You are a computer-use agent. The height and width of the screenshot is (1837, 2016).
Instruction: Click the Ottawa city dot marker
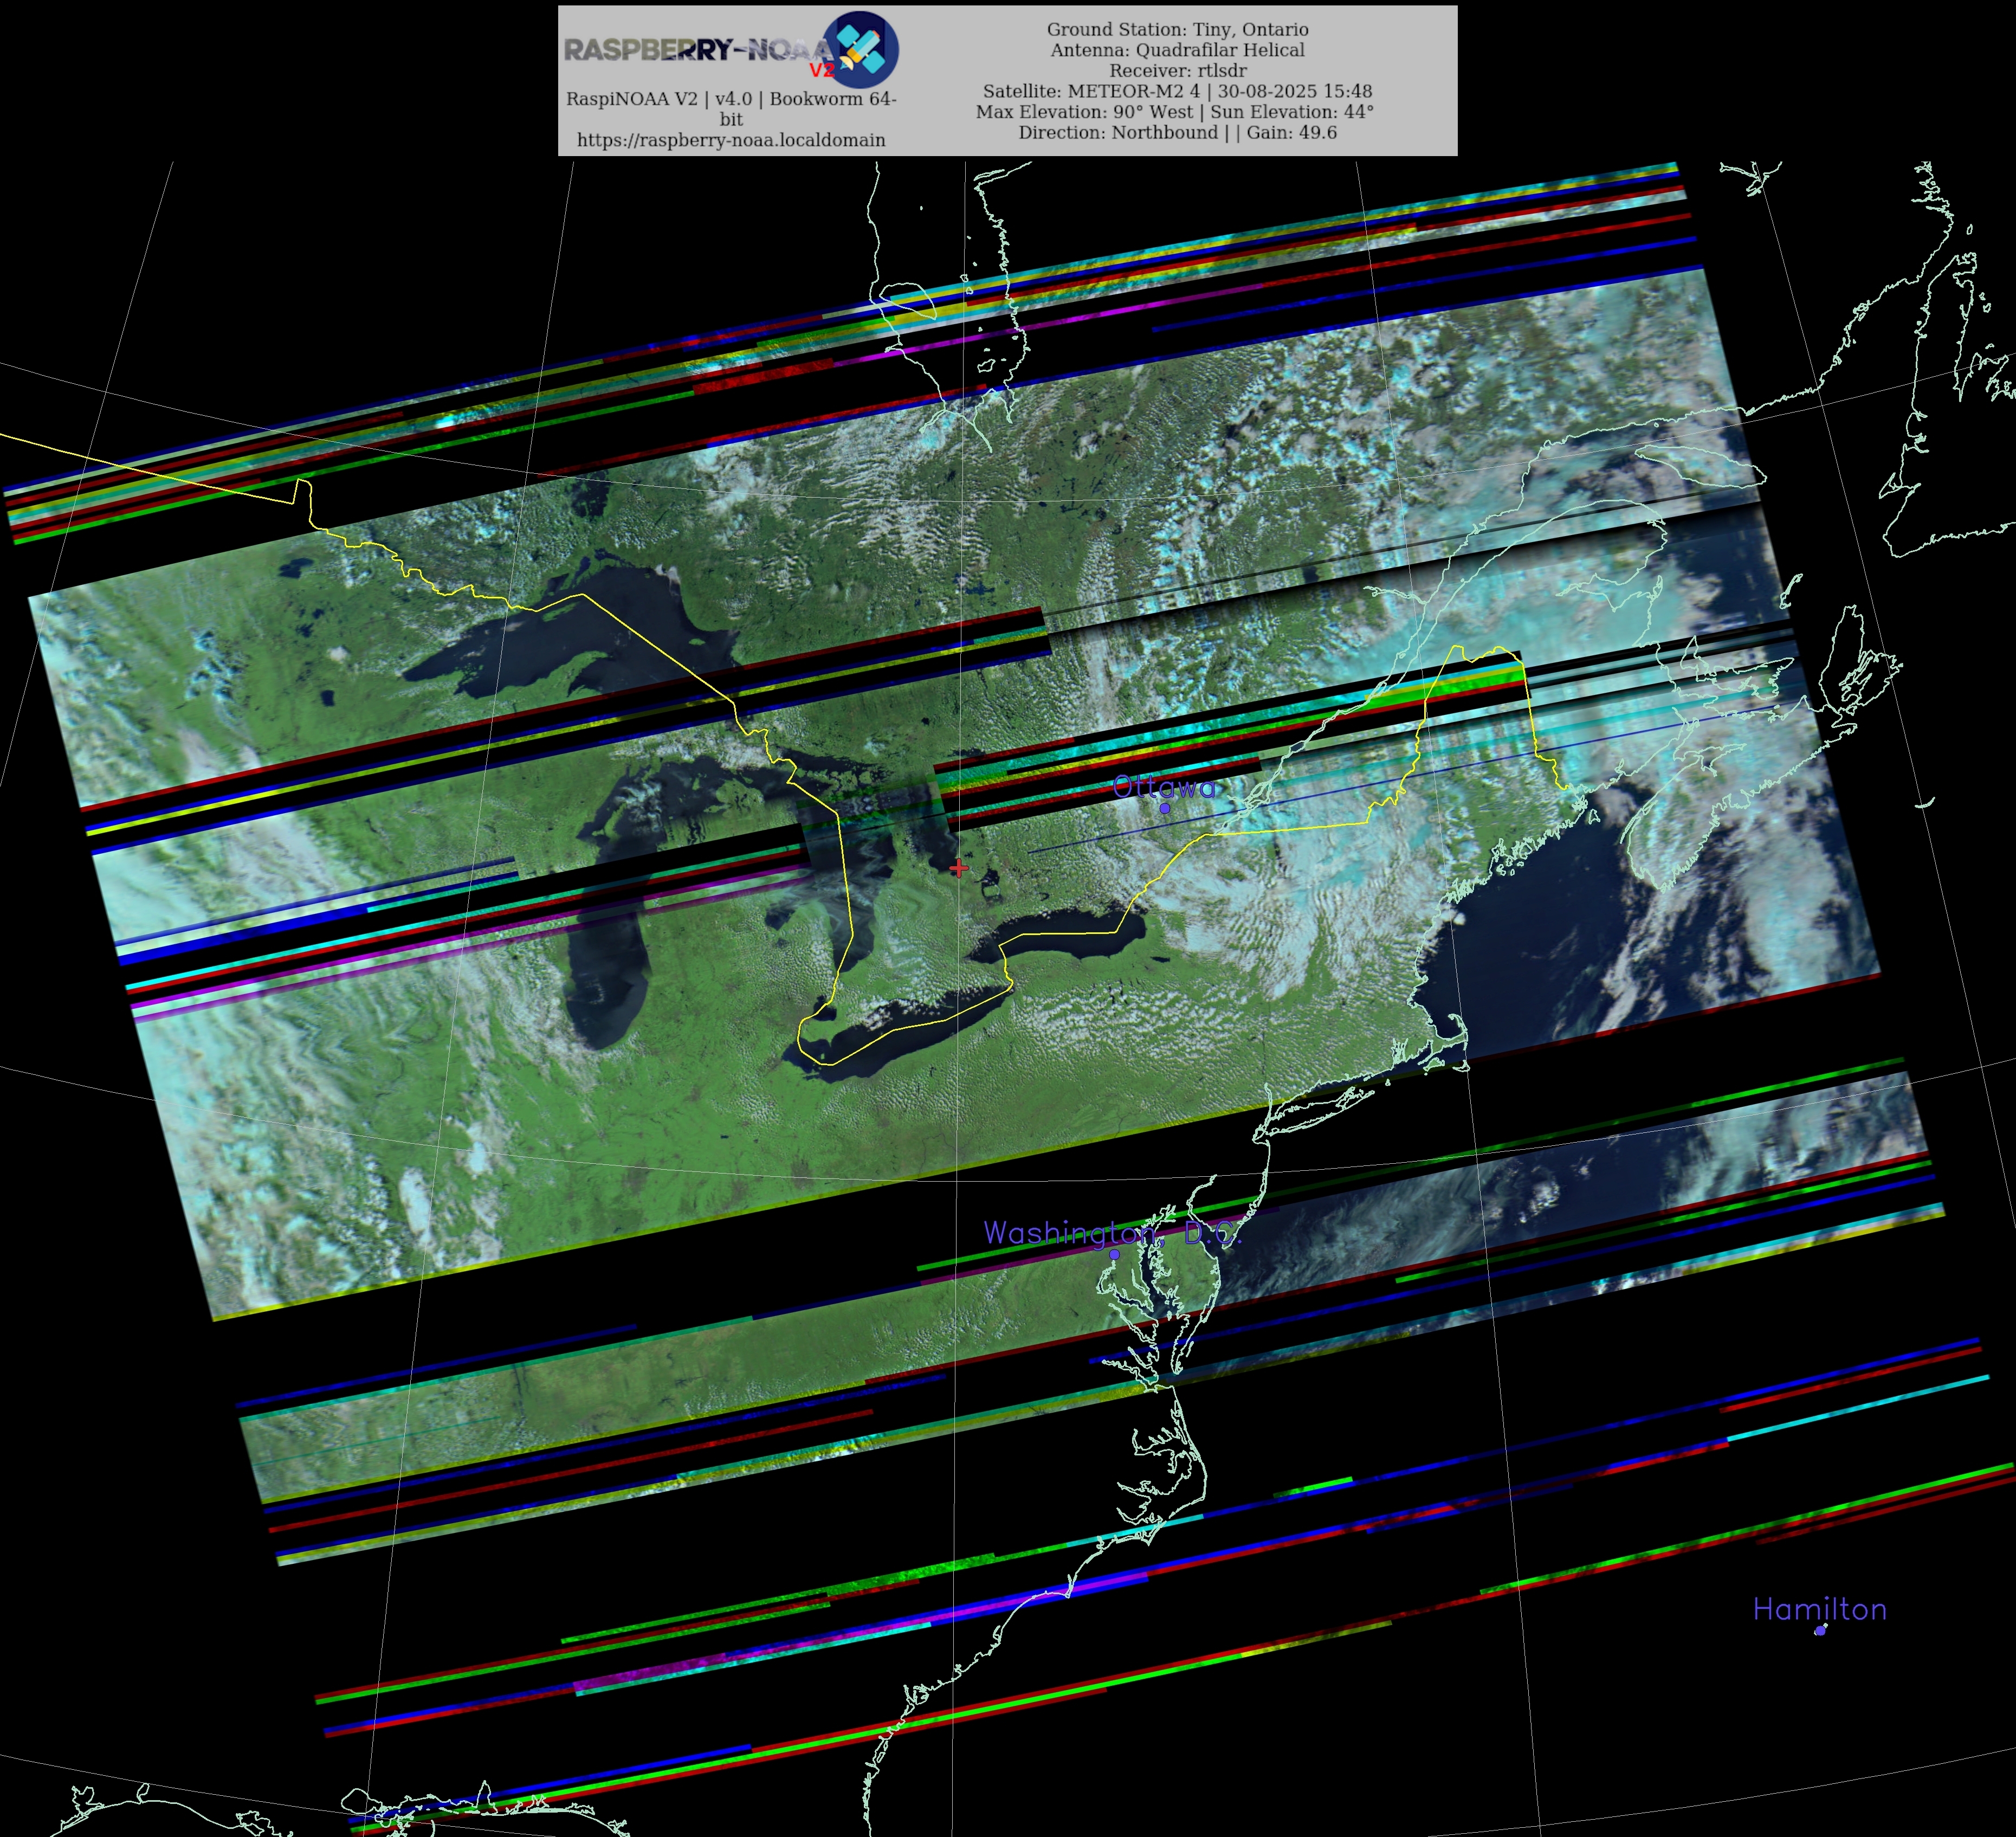[1164, 808]
